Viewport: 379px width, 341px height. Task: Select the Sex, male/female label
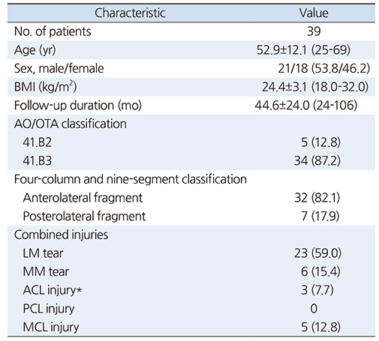pyautogui.click(x=59, y=68)
